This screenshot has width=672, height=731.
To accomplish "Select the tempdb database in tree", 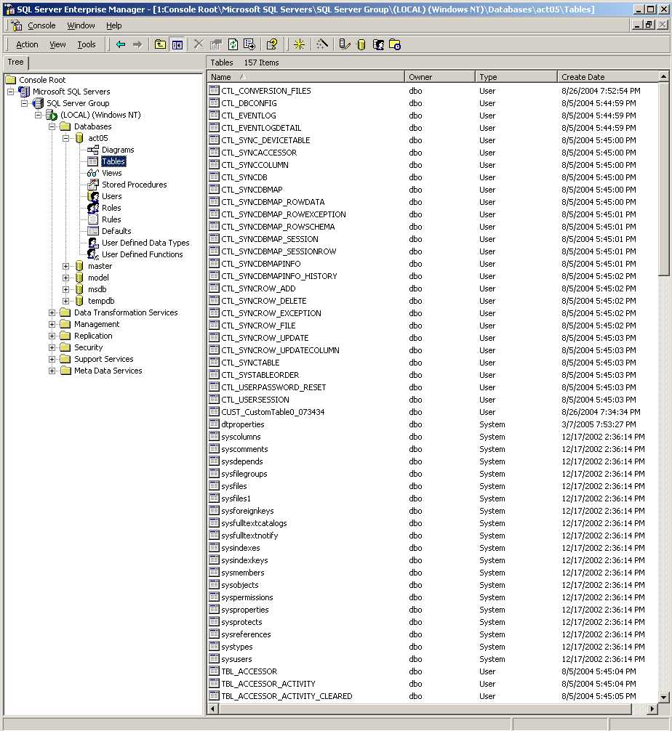I will 101,301.
